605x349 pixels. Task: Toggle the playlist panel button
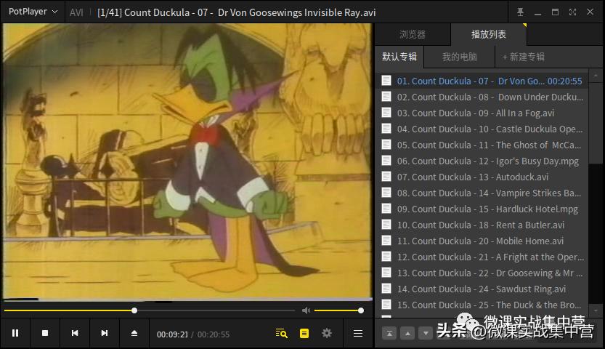(x=304, y=333)
